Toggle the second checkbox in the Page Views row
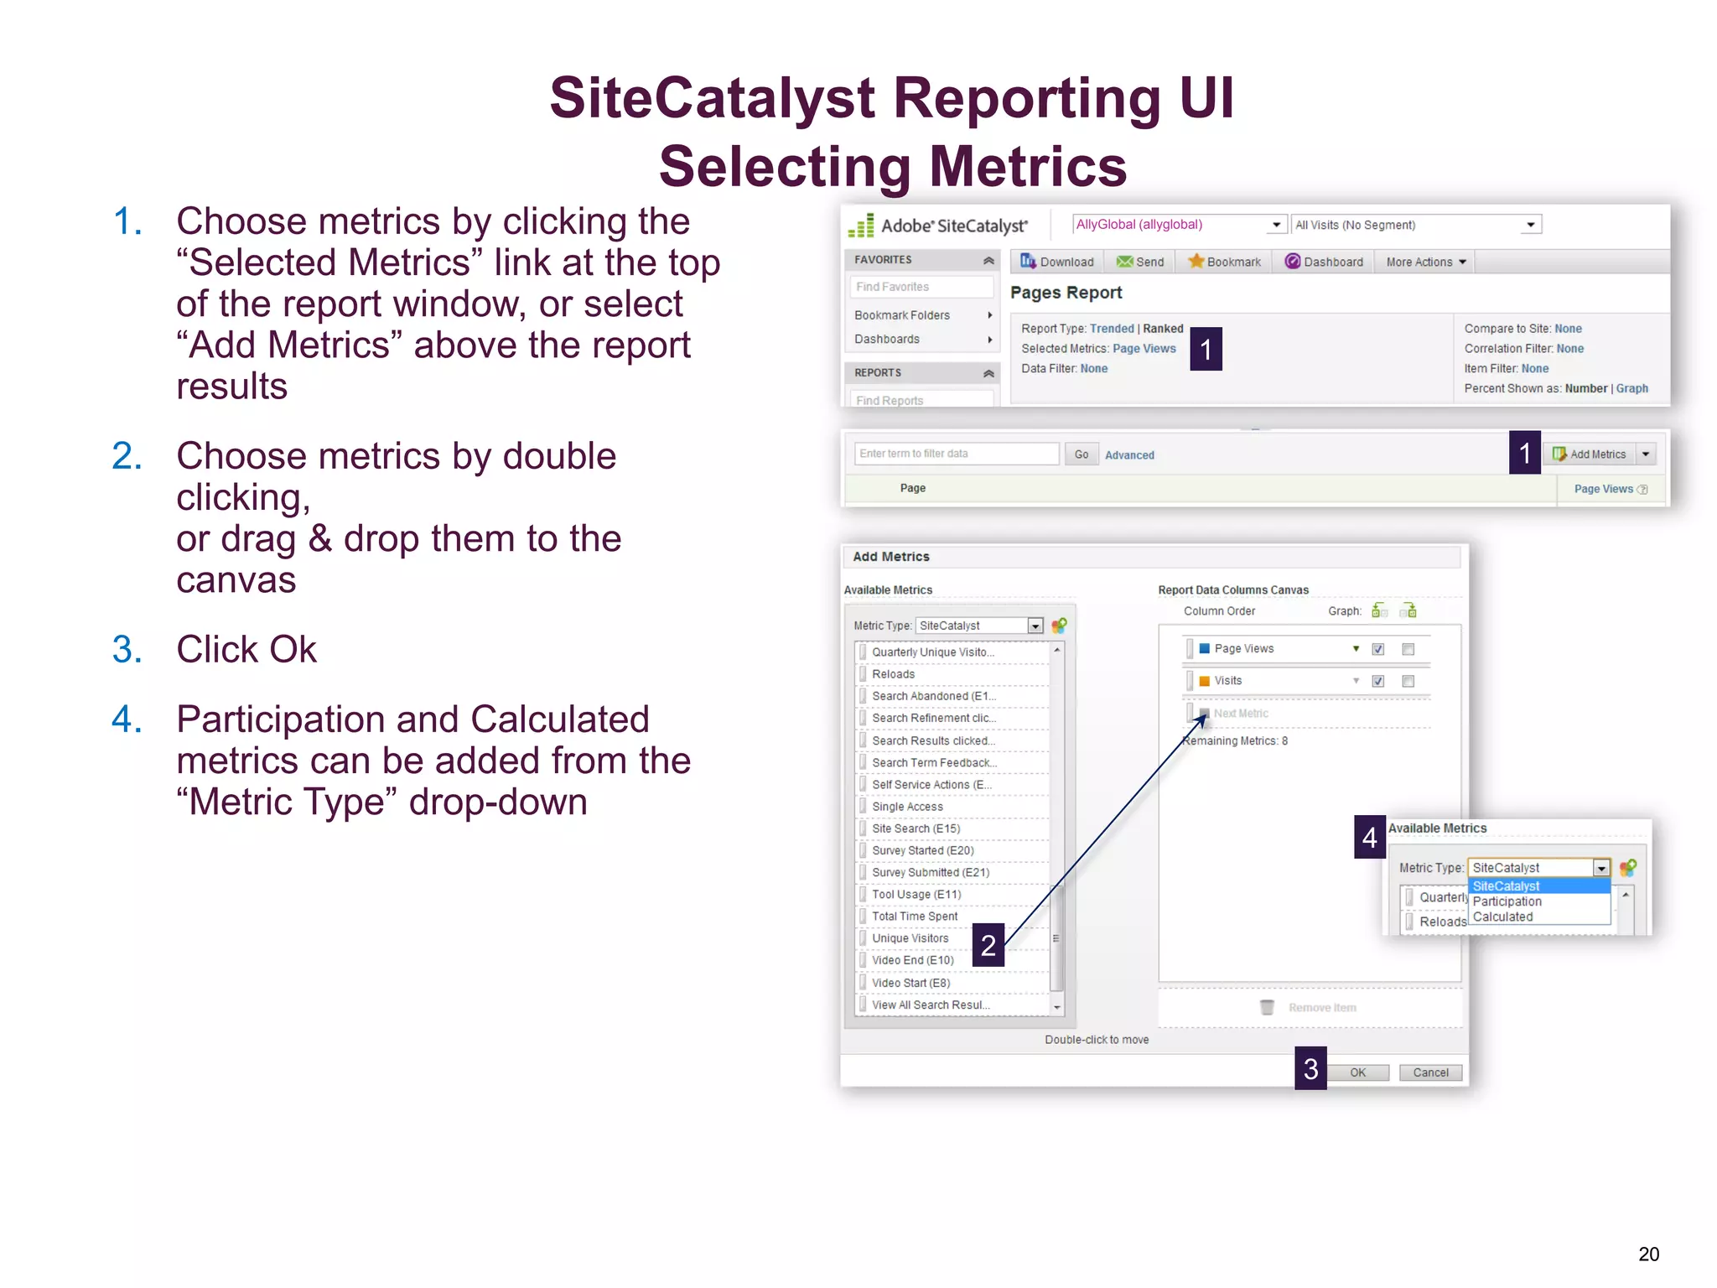 1408,649
